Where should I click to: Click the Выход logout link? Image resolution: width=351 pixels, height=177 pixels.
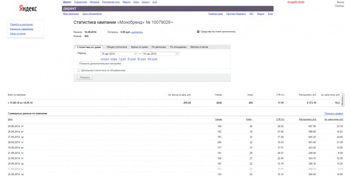(340, 2)
